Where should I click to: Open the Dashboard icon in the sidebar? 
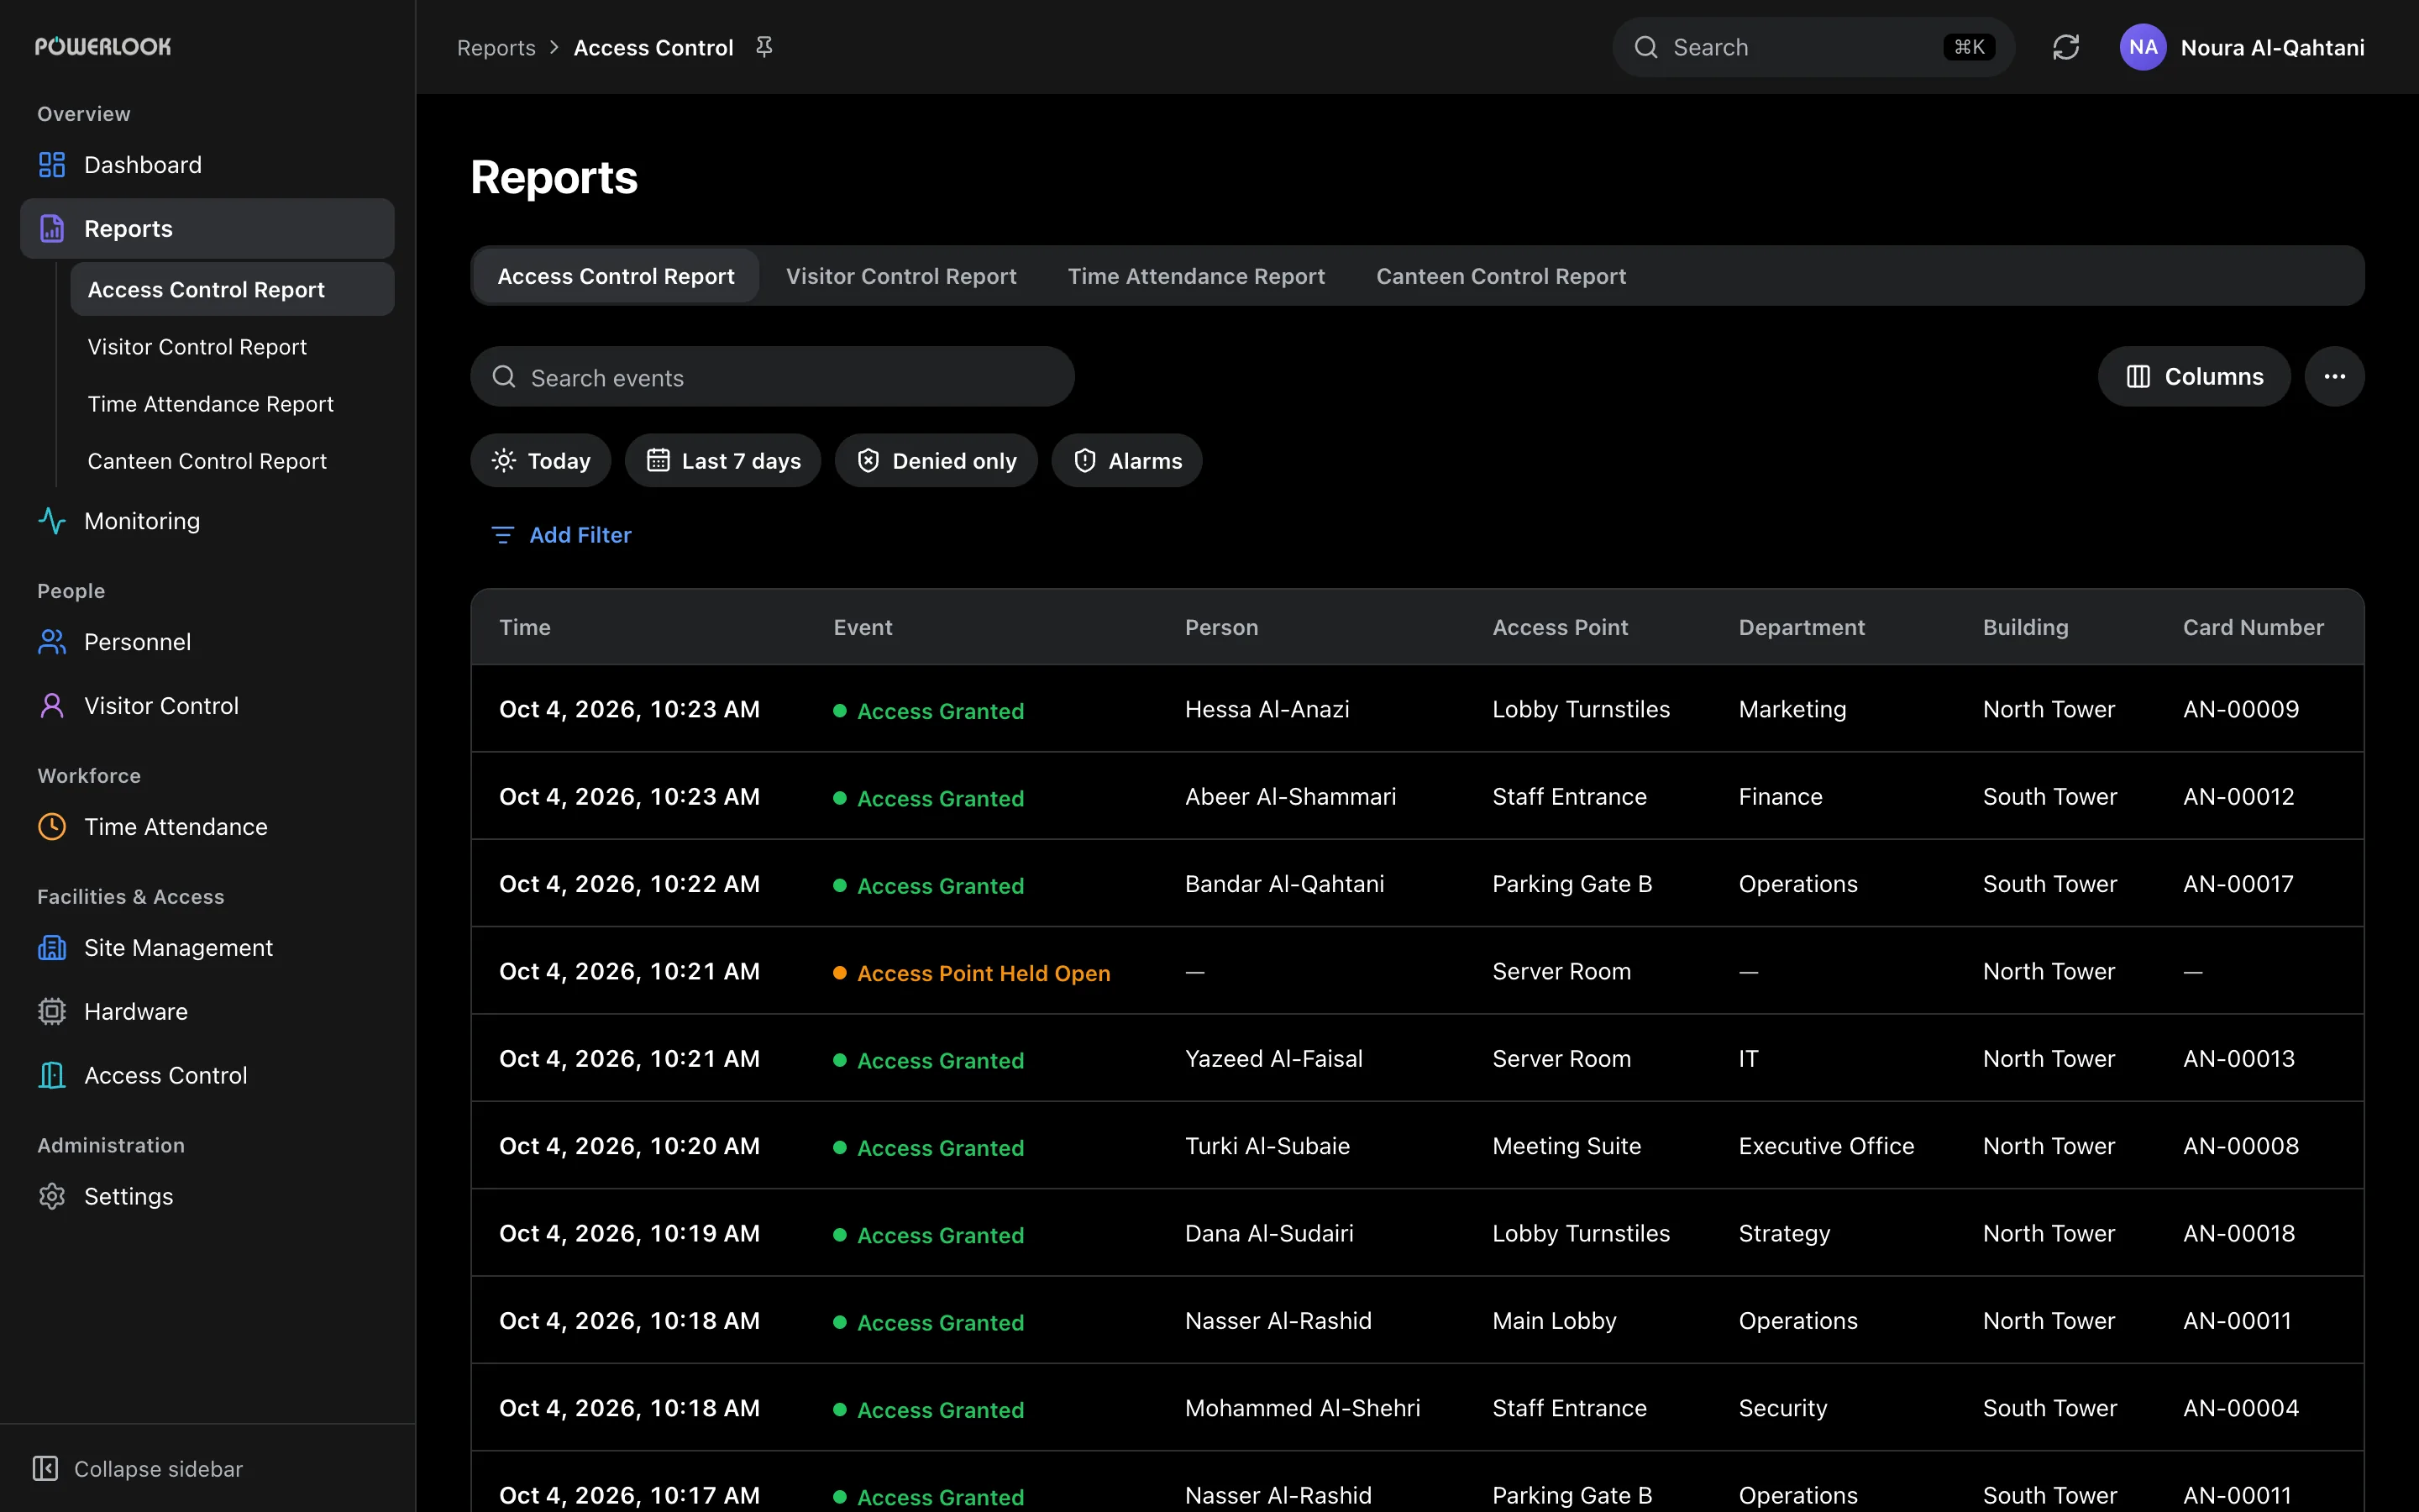click(x=52, y=165)
